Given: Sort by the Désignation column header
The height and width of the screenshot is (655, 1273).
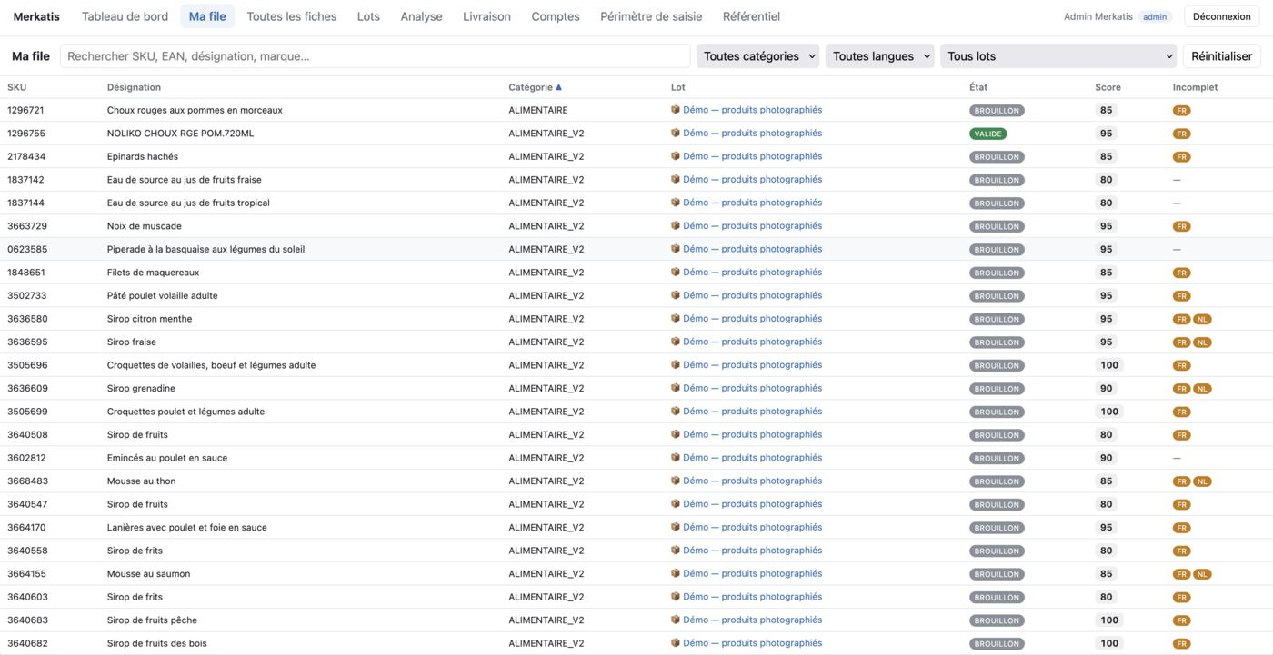Looking at the screenshot, I should 134,87.
